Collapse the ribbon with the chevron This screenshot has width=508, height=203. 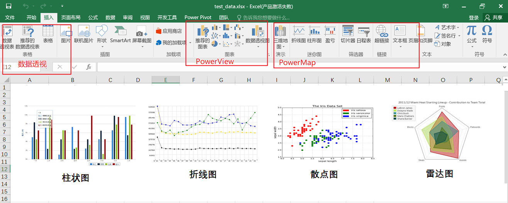(504, 55)
